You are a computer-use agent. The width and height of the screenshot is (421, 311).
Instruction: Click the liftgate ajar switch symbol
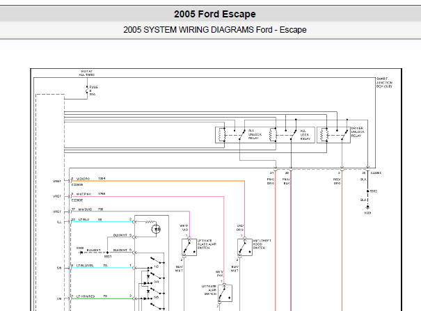click(x=225, y=293)
